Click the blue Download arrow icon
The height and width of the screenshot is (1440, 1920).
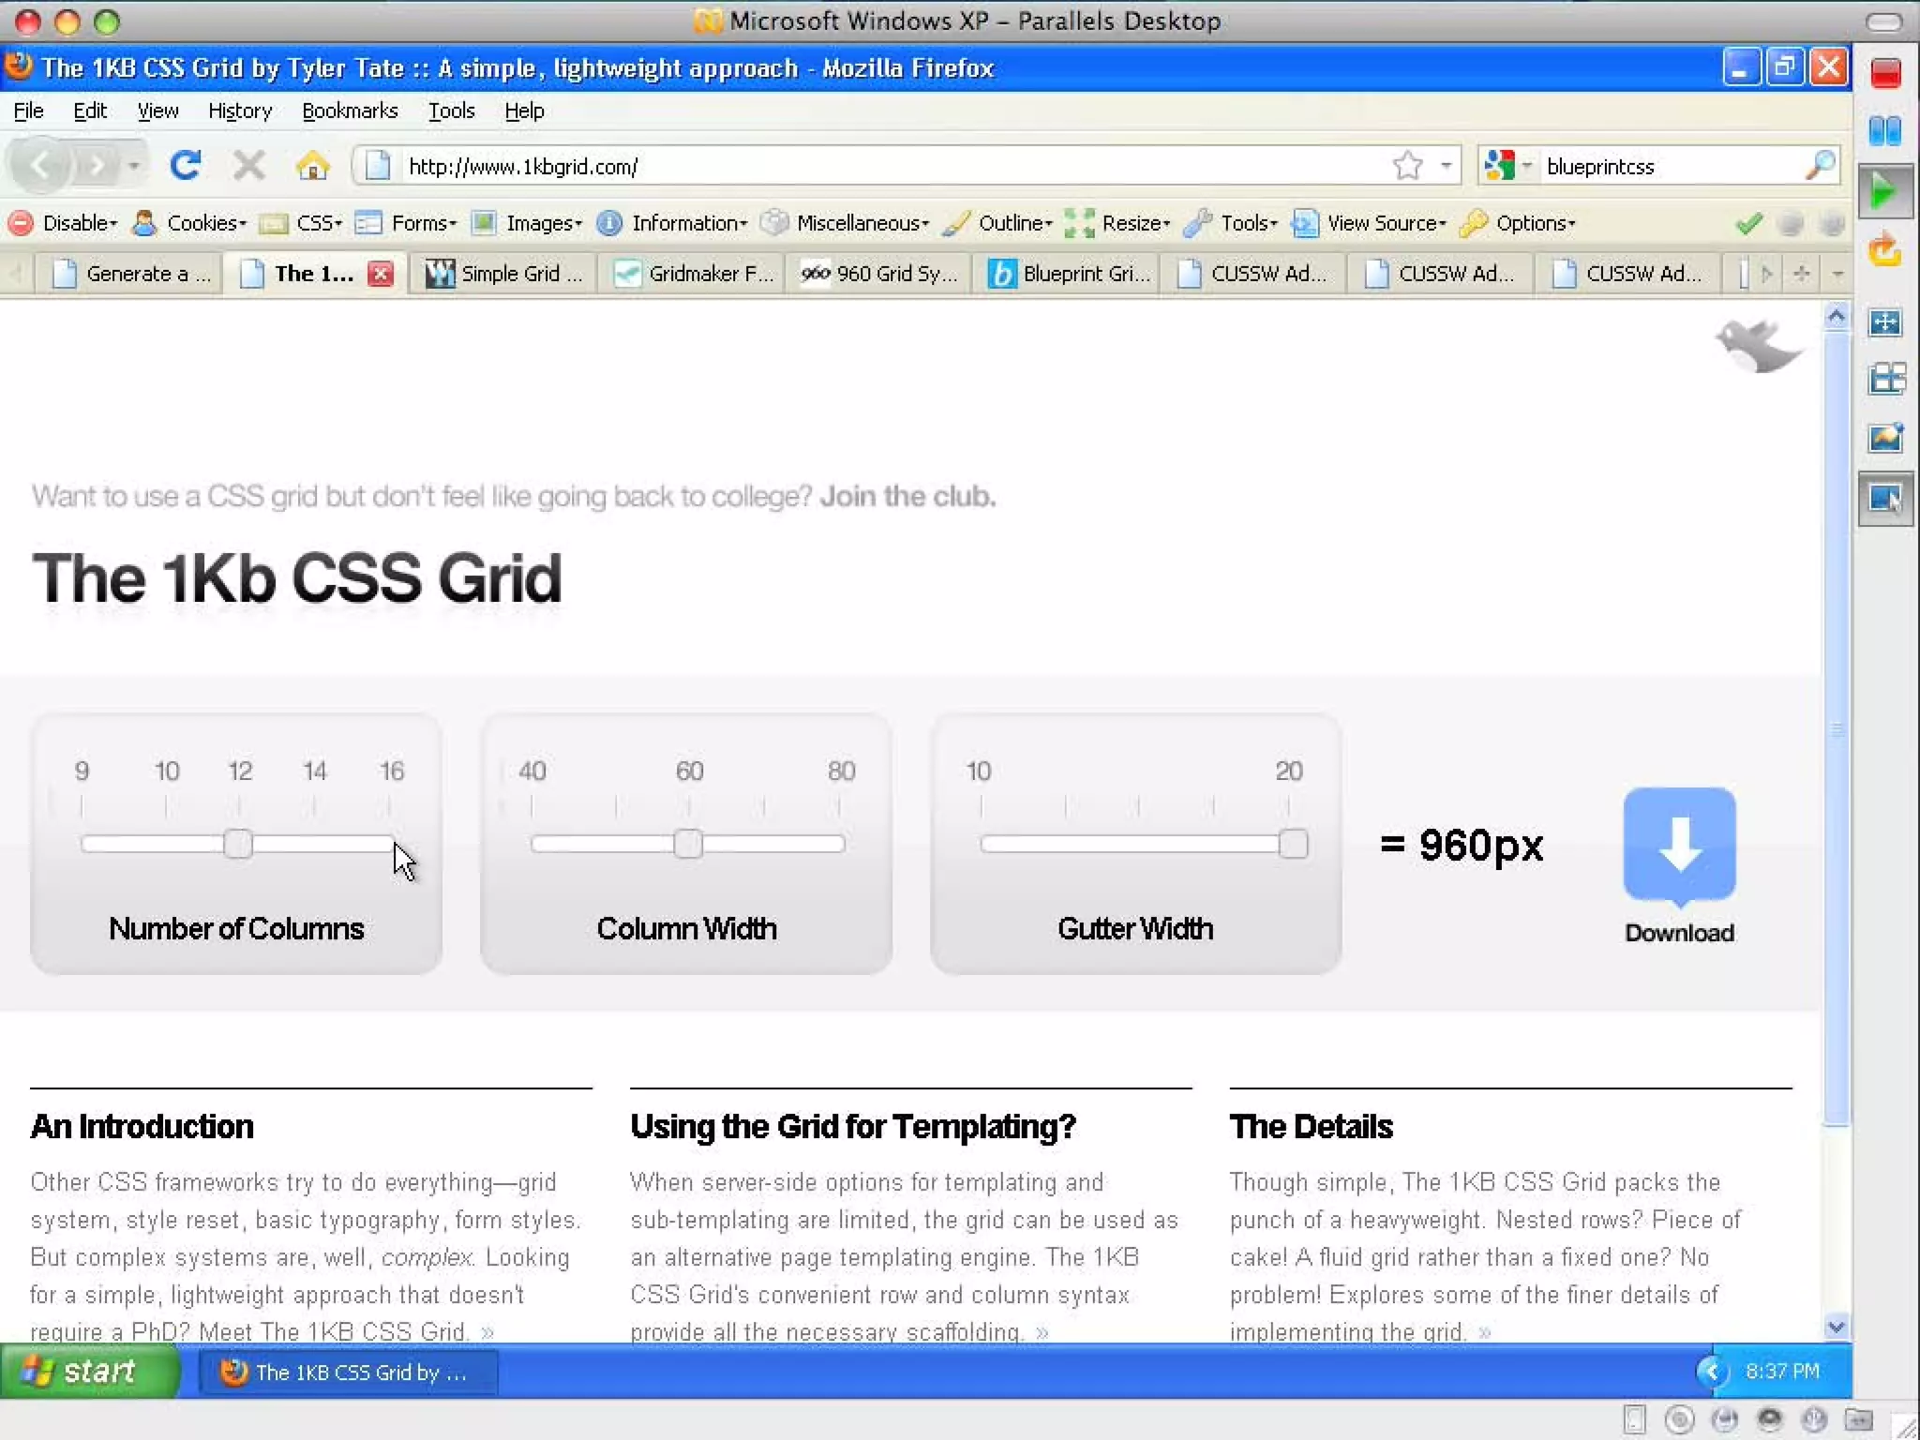click(x=1679, y=845)
